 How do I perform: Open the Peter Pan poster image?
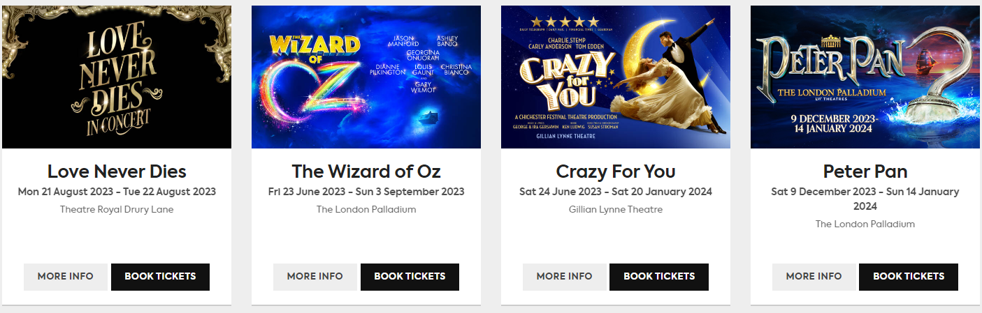865,77
